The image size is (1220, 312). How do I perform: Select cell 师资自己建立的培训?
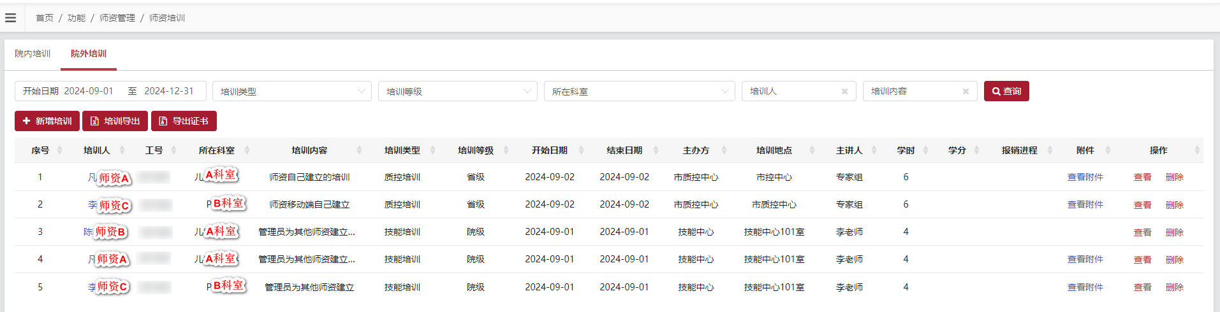309,177
